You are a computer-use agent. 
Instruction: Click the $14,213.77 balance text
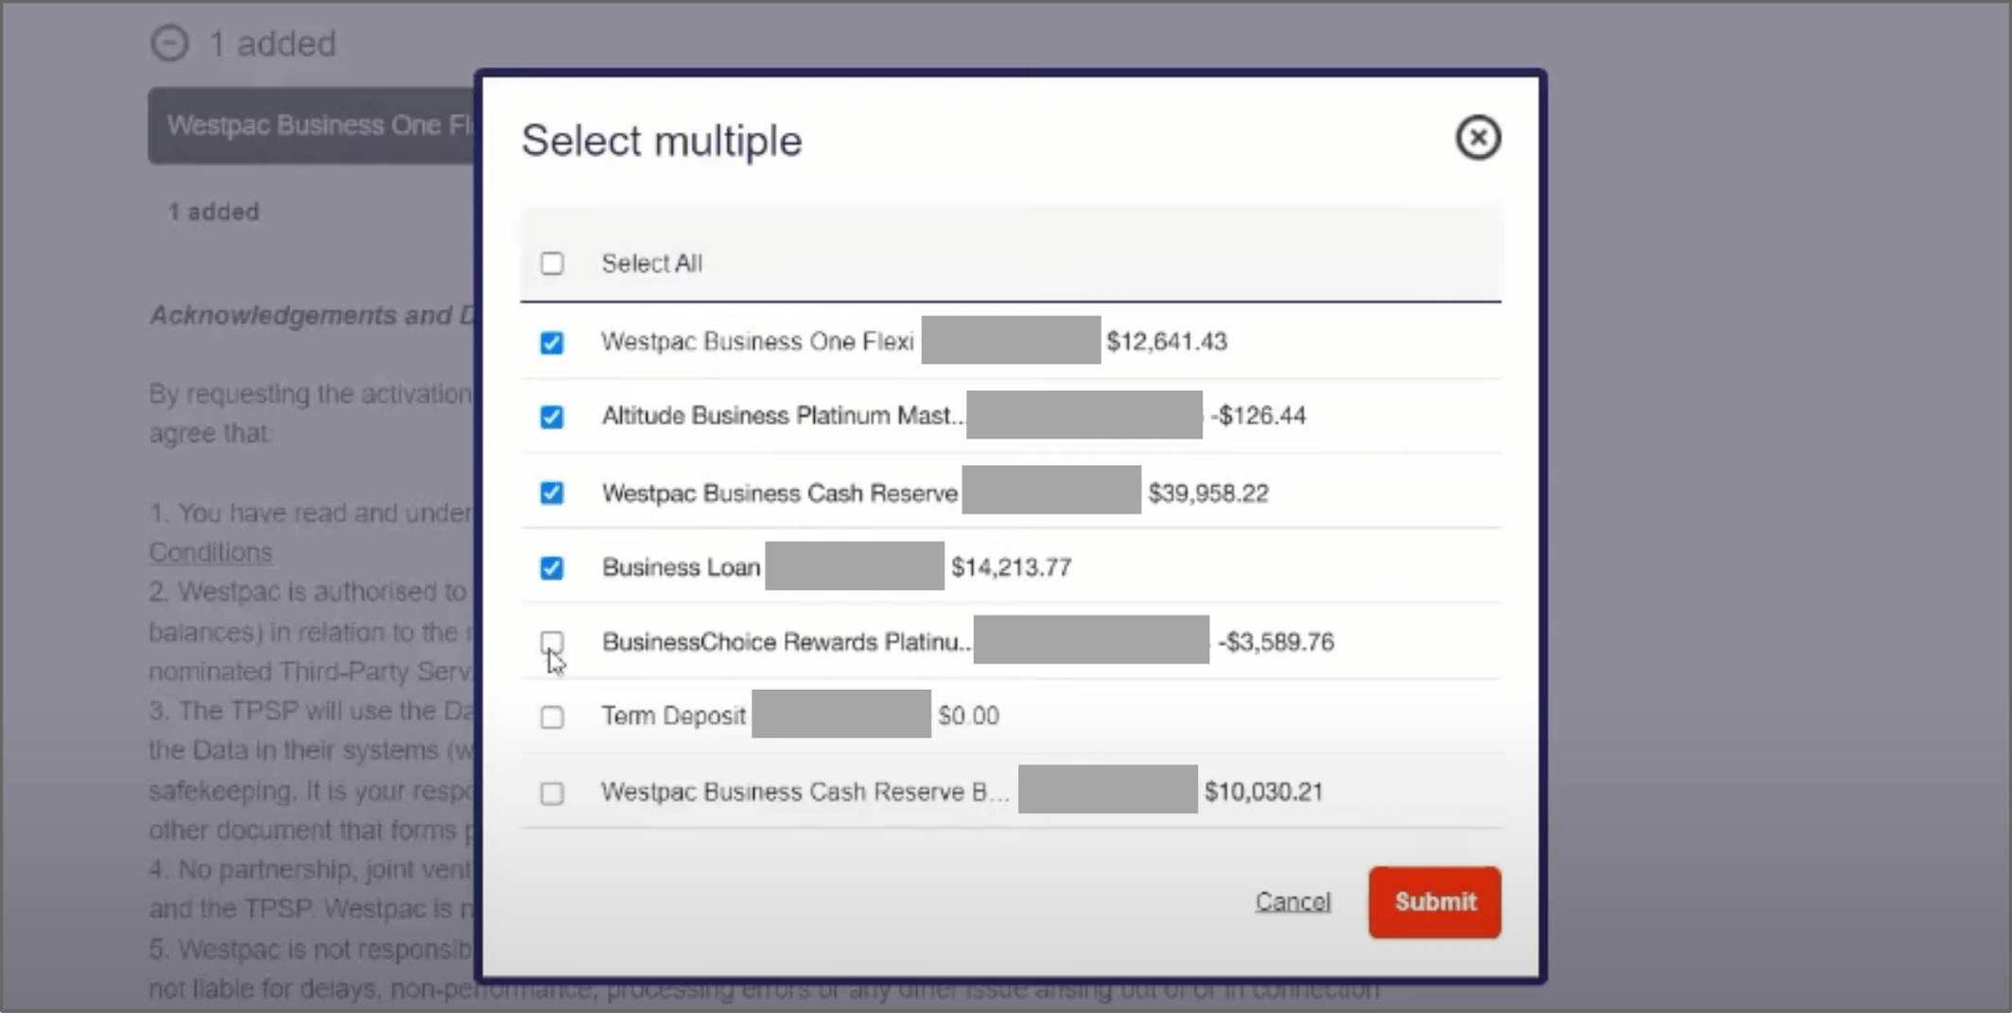1011,567
